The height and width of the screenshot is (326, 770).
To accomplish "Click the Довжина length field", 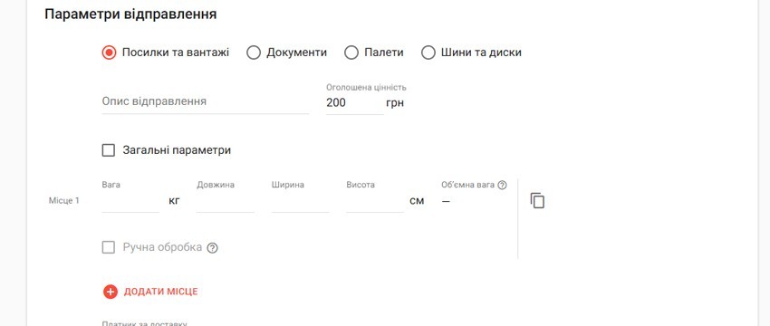I will pyautogui.click(x=226, y=201).
